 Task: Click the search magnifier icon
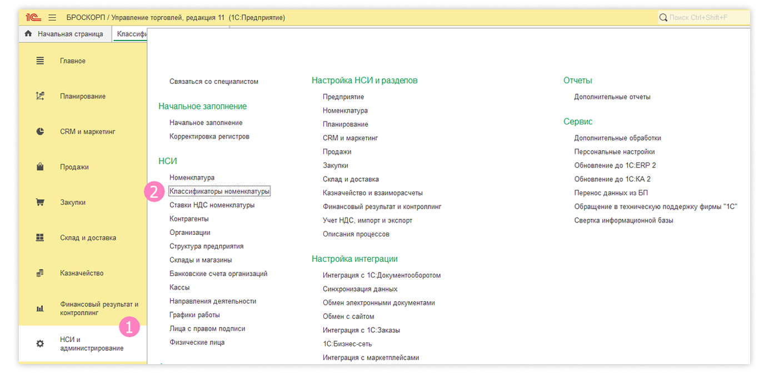click(x=663, y=18)
